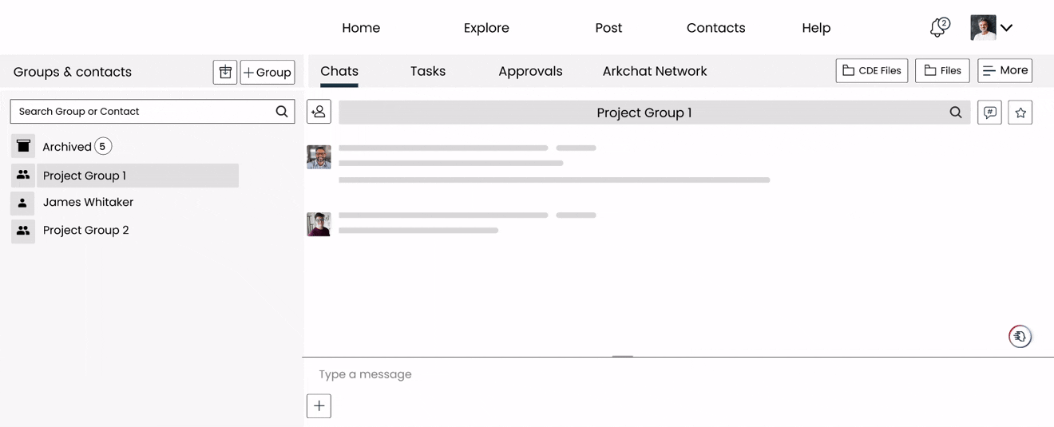Open the Archived label

click(67, 147)
